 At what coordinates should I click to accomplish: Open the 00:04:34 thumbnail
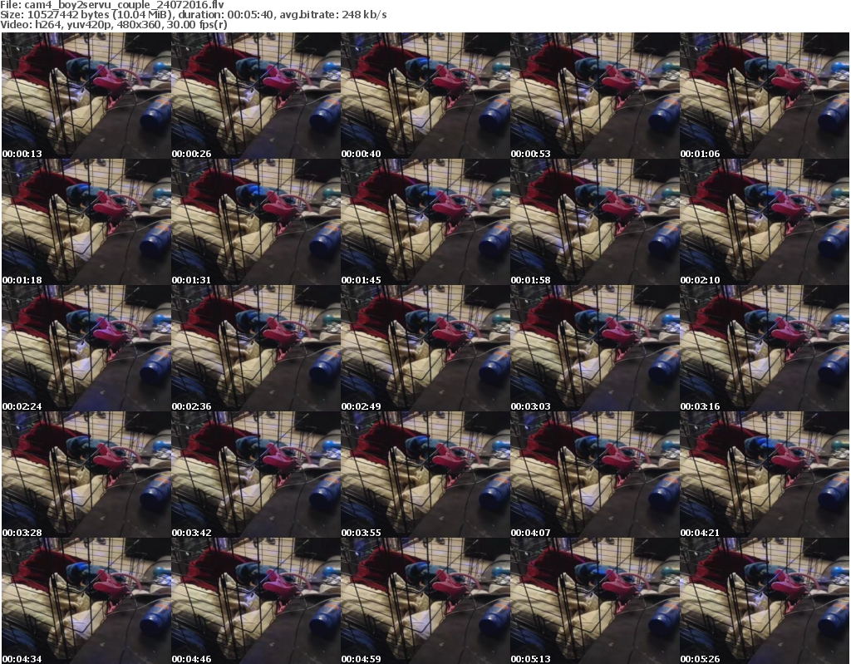click(x=86, y=601)
